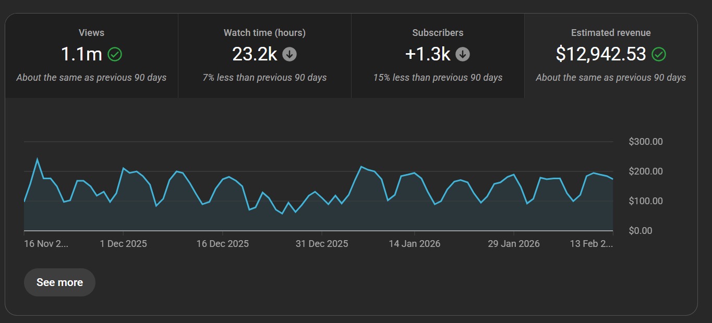
Task: Click the 16 Dec 2025 axis date
Action: coord(223,244)
